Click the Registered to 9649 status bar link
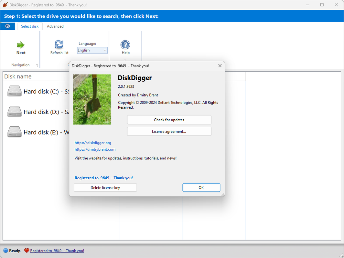 pos(57,251)
